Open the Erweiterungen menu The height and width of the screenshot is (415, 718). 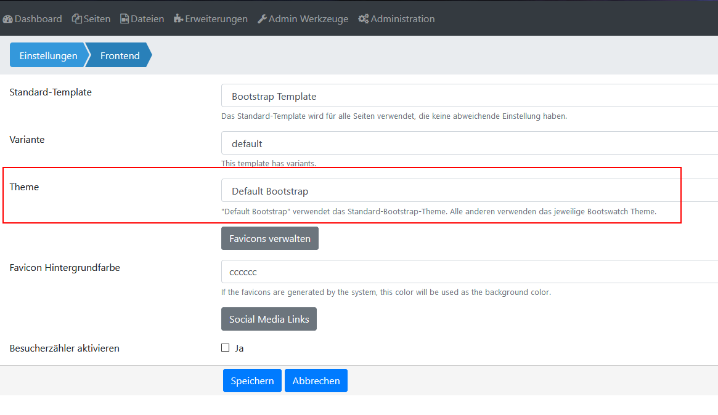[211, 18]
